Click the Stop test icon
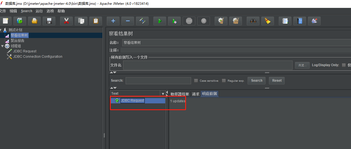 (189, 21)
